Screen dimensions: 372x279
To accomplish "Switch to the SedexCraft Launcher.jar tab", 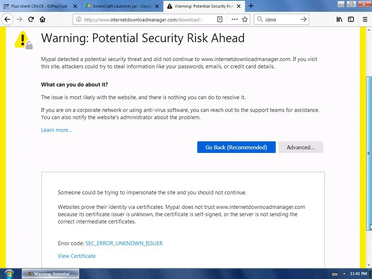I will point(122,6).
